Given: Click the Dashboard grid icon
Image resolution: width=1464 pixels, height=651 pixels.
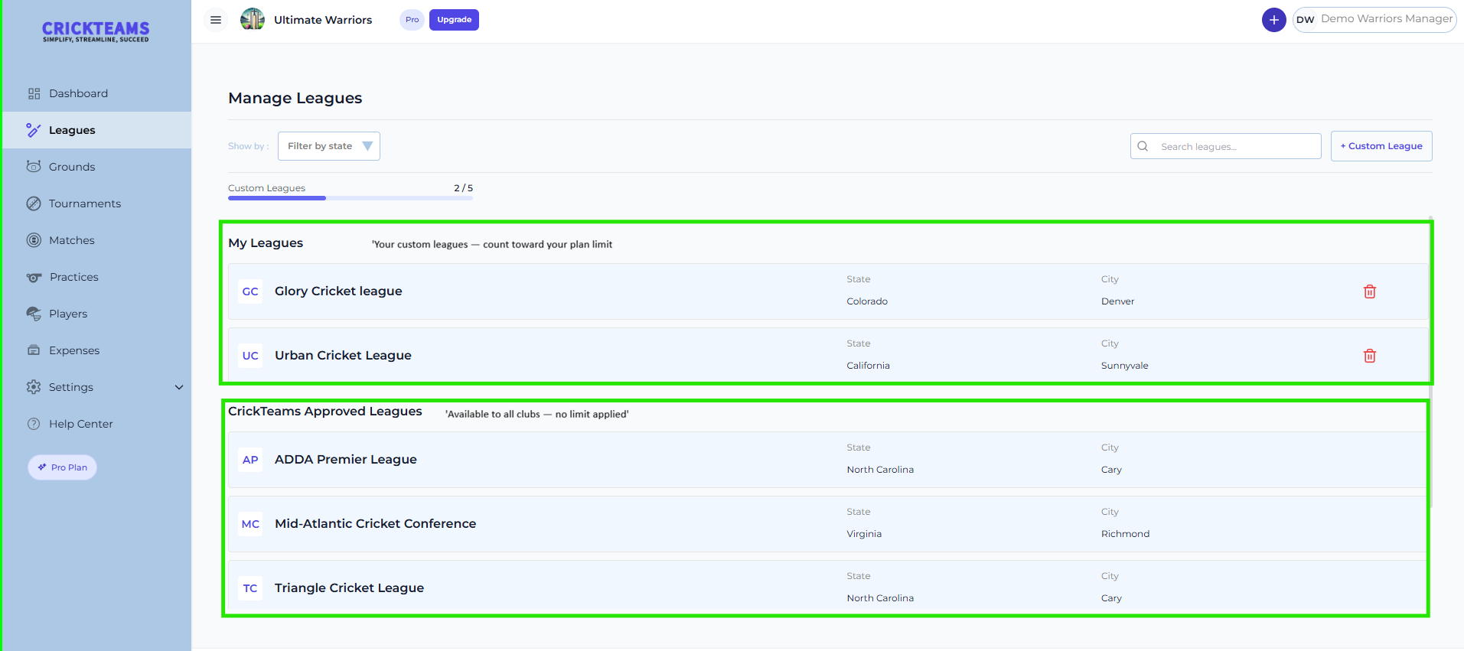Looking at the screenshot, I should [34, 93].
